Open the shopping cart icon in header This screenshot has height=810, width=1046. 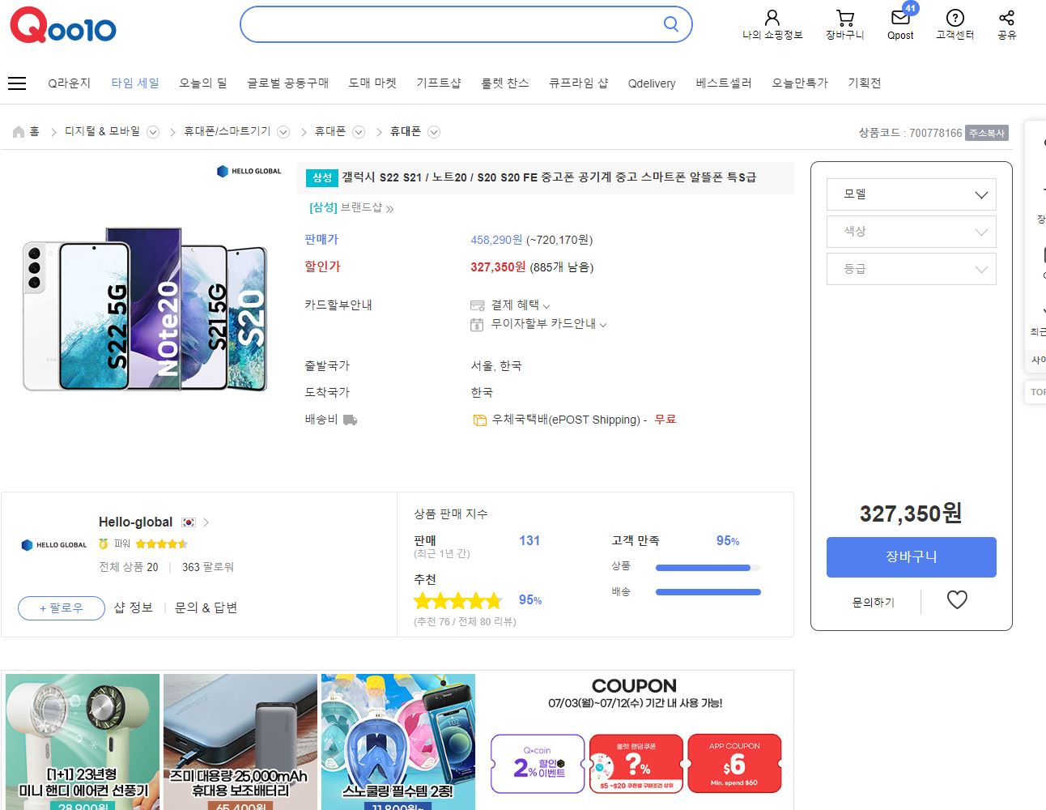point(845,18)
